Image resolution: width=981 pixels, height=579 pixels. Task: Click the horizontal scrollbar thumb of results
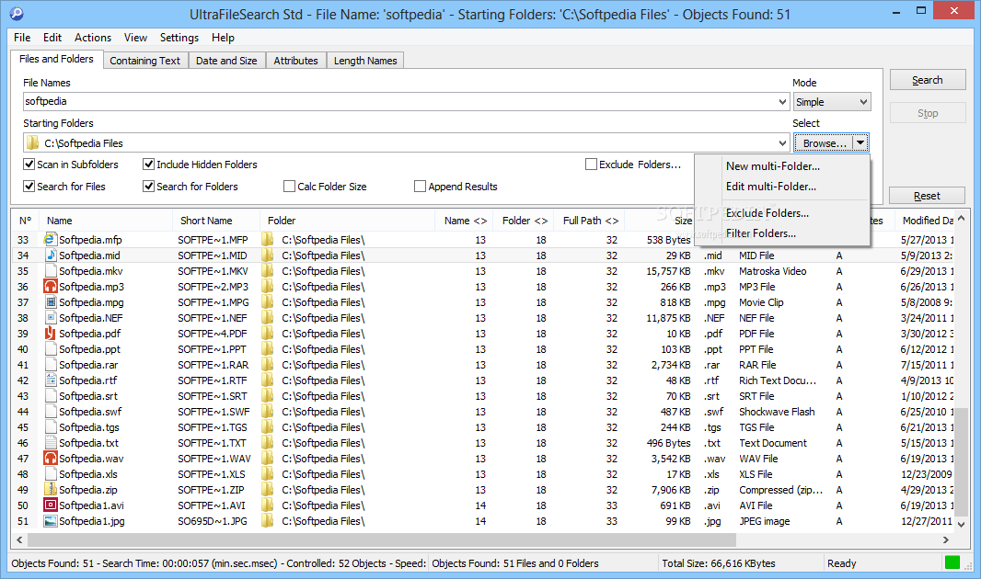click(382, 539)
